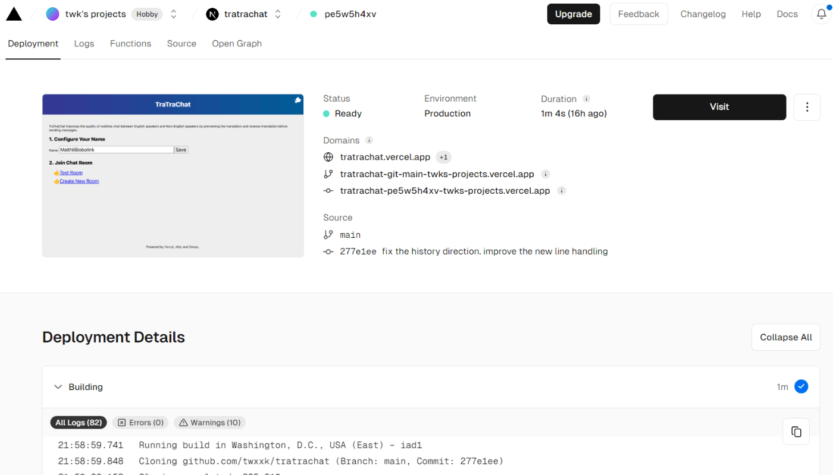Click the info icon next to Domains
This screenshot has height=475, width=833.
(x=369, y=140)
